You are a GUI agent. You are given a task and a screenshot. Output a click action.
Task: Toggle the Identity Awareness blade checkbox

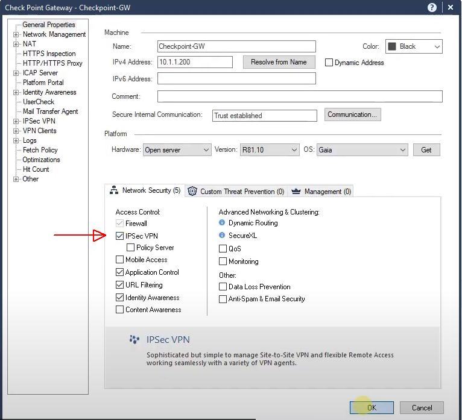(x=119, y=298)
